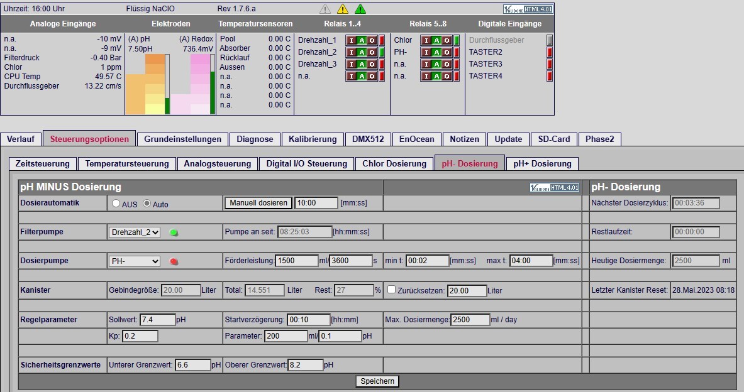
Task: Focus Zurücksetzen Liter field 20.00
Action: point(467,291)
